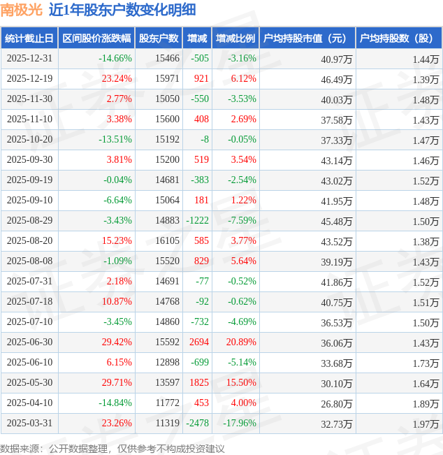Select the 2025-03-31 date cell
This screenshot has height=455, width=443.
(30, 424)
